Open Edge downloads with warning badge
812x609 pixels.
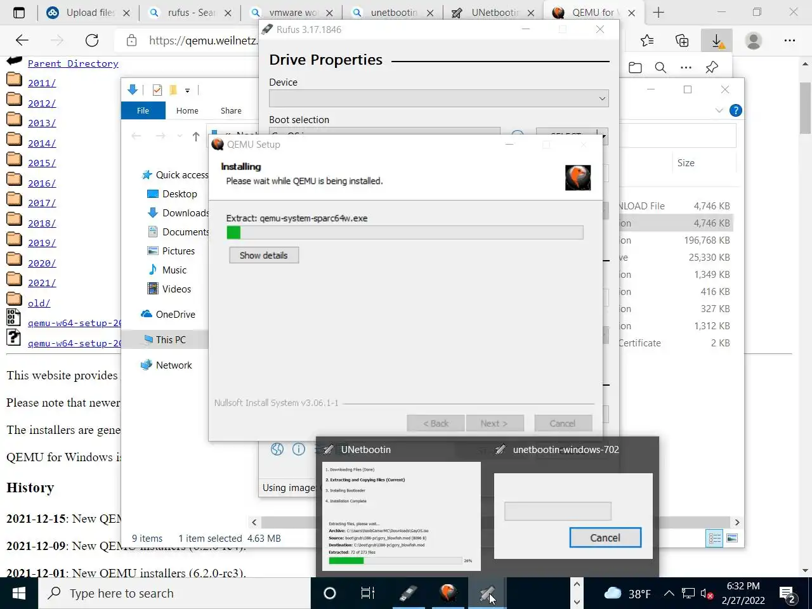click(x=717, y=41)
